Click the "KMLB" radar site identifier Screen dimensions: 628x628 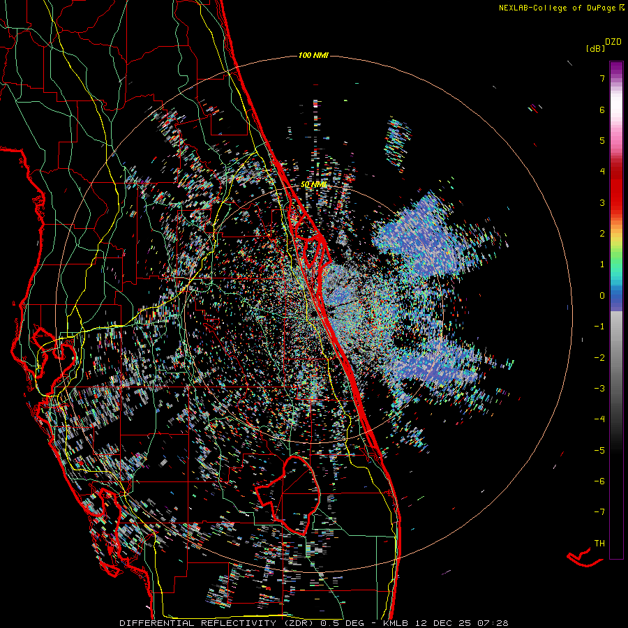click(396, 623)
